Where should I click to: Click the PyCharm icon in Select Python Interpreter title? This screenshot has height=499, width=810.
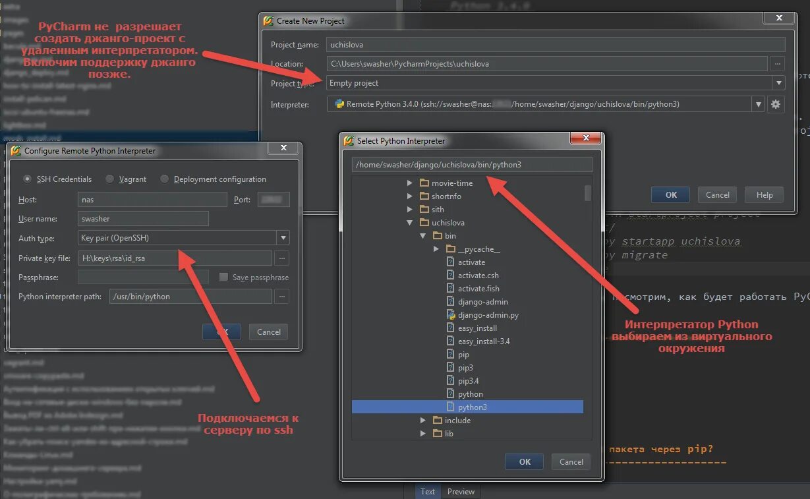point(349,140)
